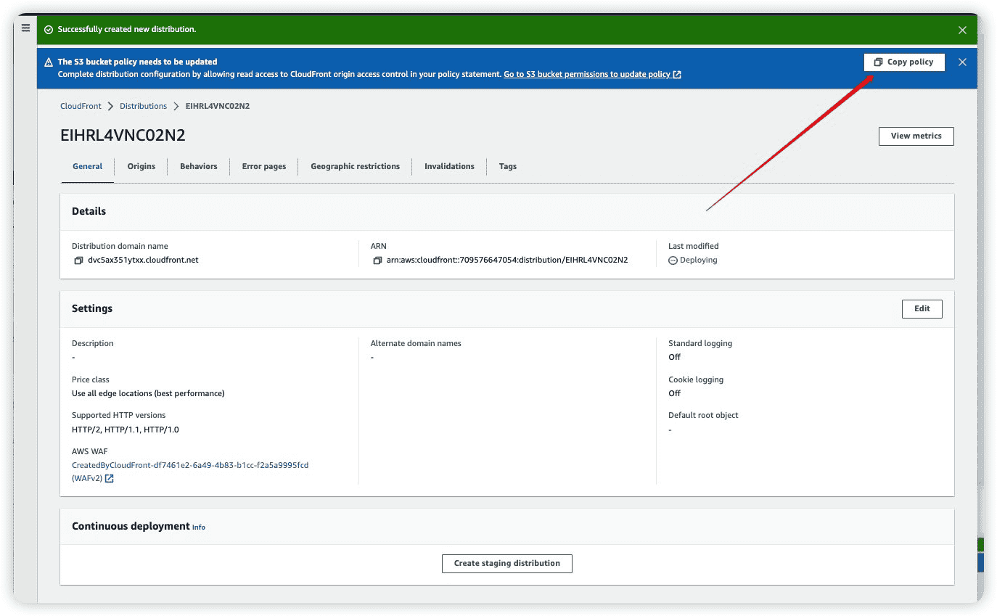
Task: Click the warning icon in blue banner
Action: 49,62
